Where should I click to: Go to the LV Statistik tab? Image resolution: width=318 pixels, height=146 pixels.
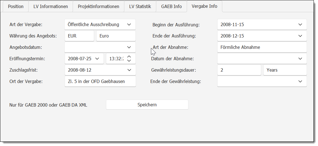tap(140, 6)
